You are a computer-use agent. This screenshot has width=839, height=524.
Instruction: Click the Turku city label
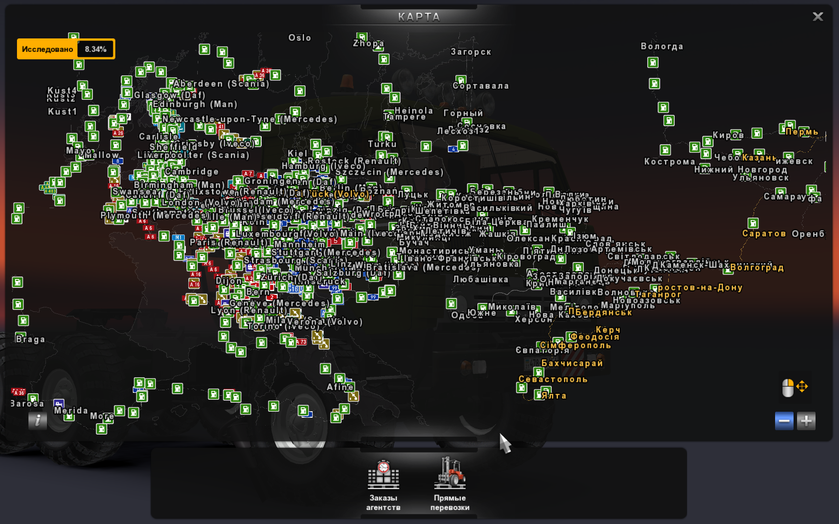(382, 144)
